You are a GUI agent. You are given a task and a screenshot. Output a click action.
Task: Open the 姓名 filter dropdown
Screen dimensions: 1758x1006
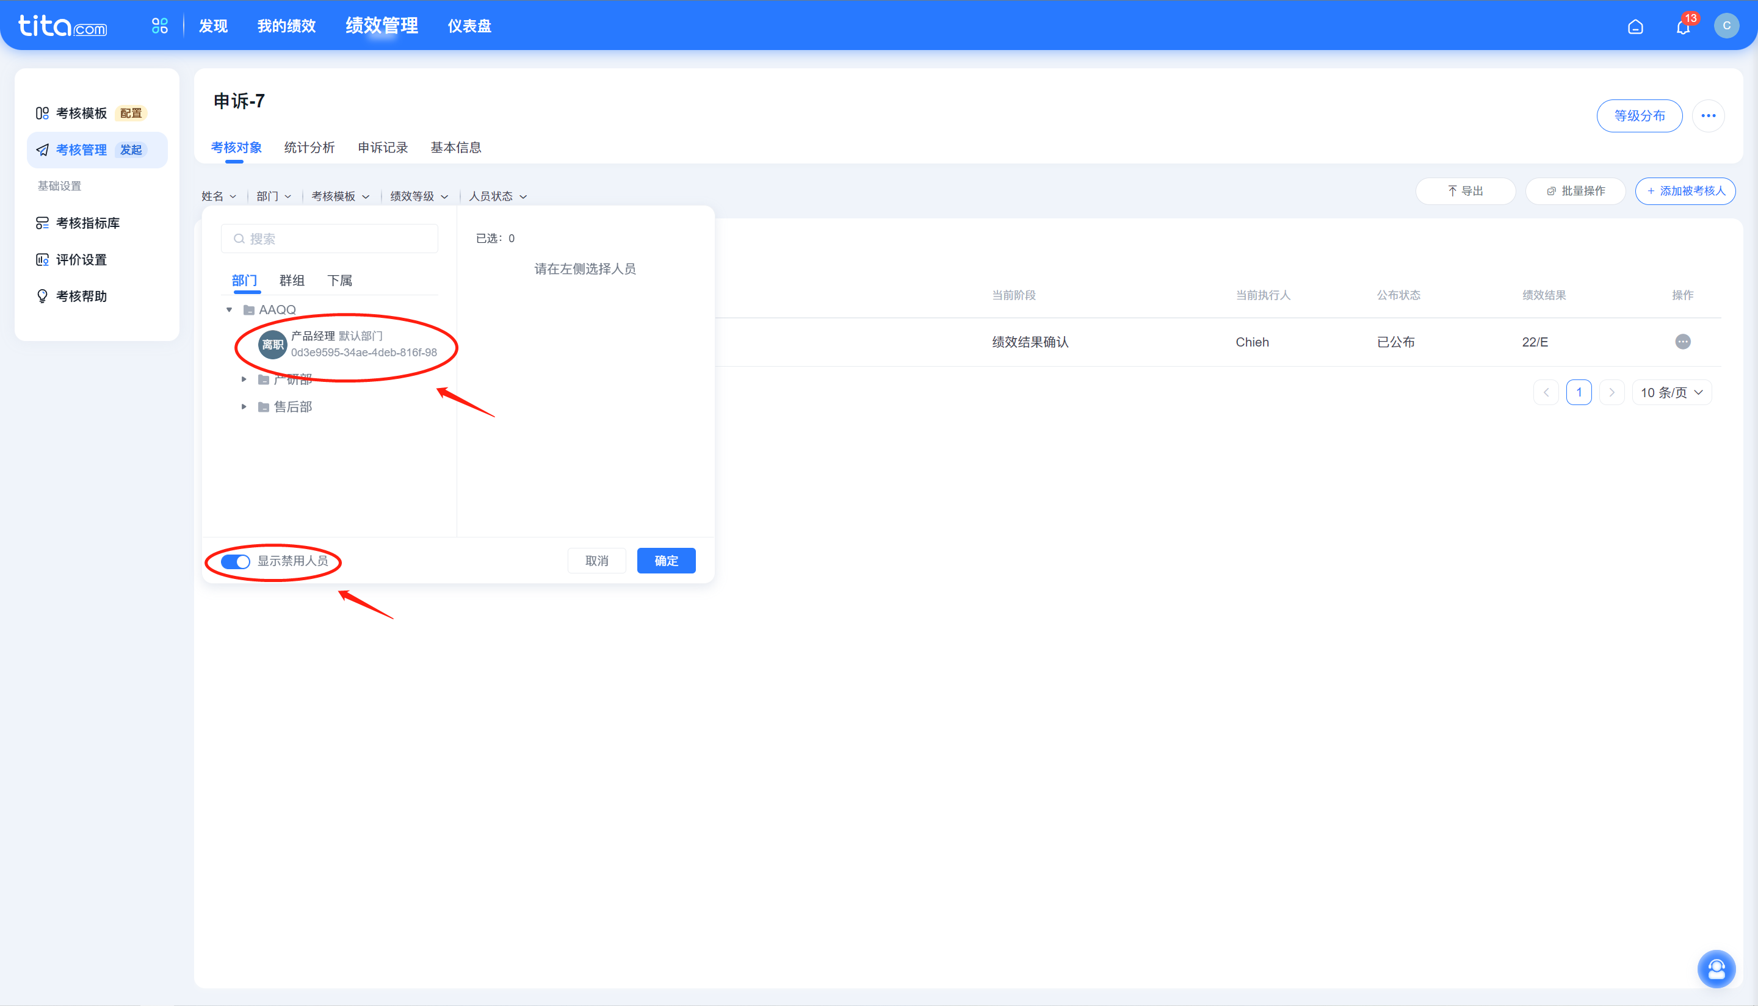point(219,197)
